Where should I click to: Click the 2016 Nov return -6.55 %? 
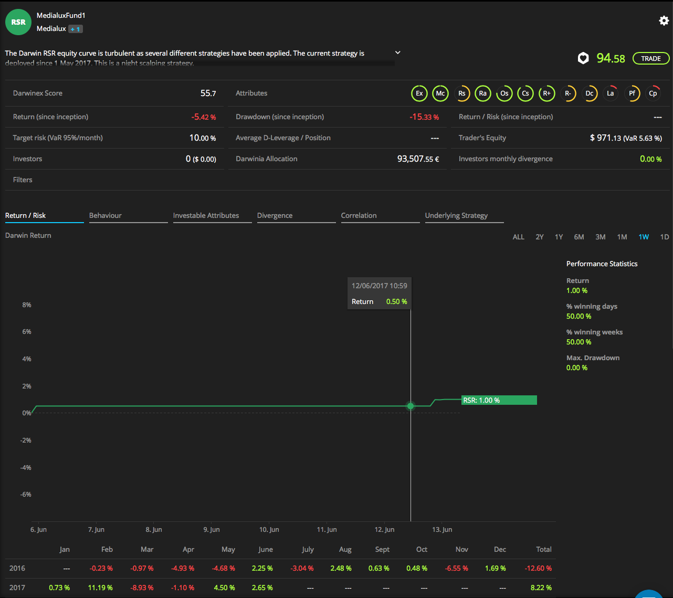coord(457,568)
